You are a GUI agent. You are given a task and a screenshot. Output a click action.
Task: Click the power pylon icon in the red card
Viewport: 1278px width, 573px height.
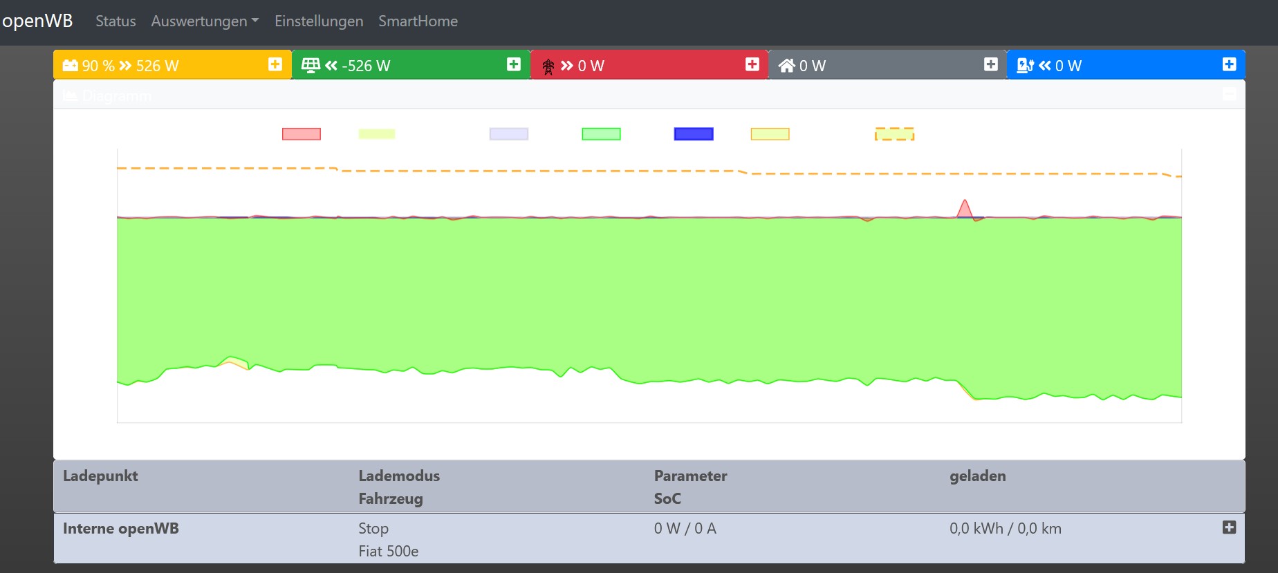tap(548, 66)
